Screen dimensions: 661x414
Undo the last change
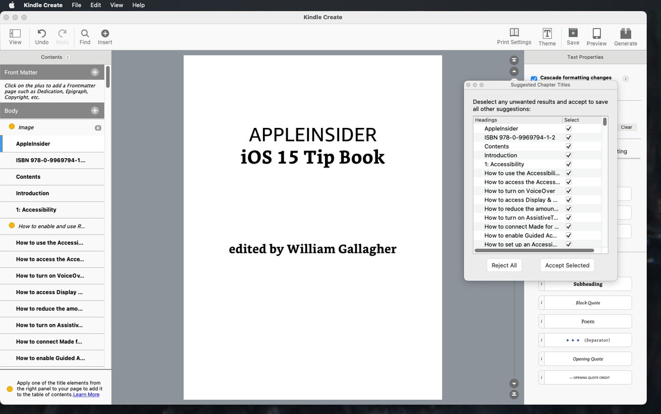pos(42,33)
